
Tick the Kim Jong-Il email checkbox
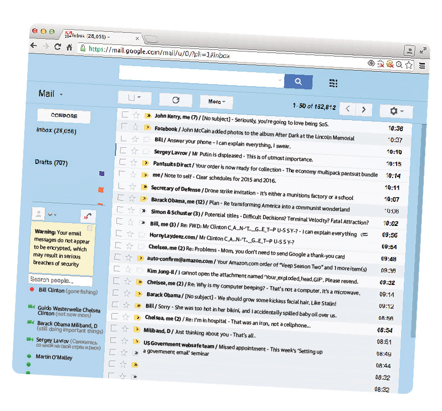click(x=117, y=269)
